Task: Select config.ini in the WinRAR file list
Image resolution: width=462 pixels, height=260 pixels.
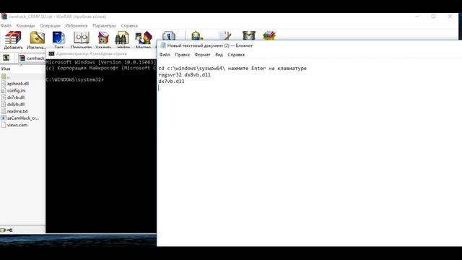Action: (16, 90)
